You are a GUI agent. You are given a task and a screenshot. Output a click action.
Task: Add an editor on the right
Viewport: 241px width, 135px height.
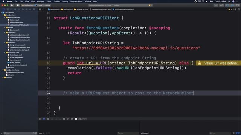tap(239, 9)
